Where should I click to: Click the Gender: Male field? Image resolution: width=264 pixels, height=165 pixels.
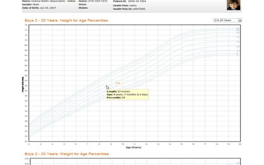click(30, 4)
